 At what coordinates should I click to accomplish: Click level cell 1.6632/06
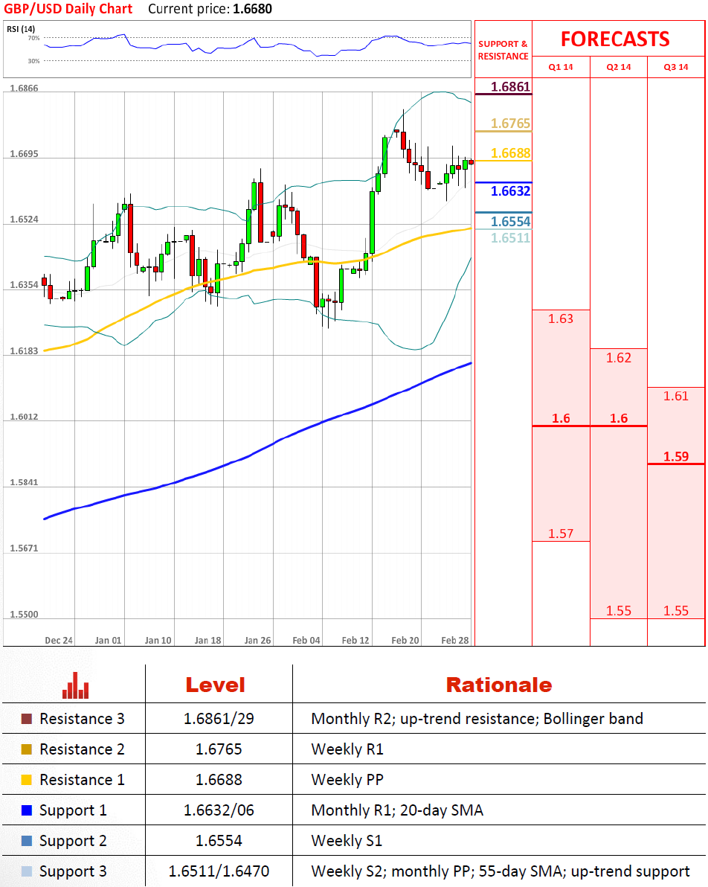[x=219, y=810]
